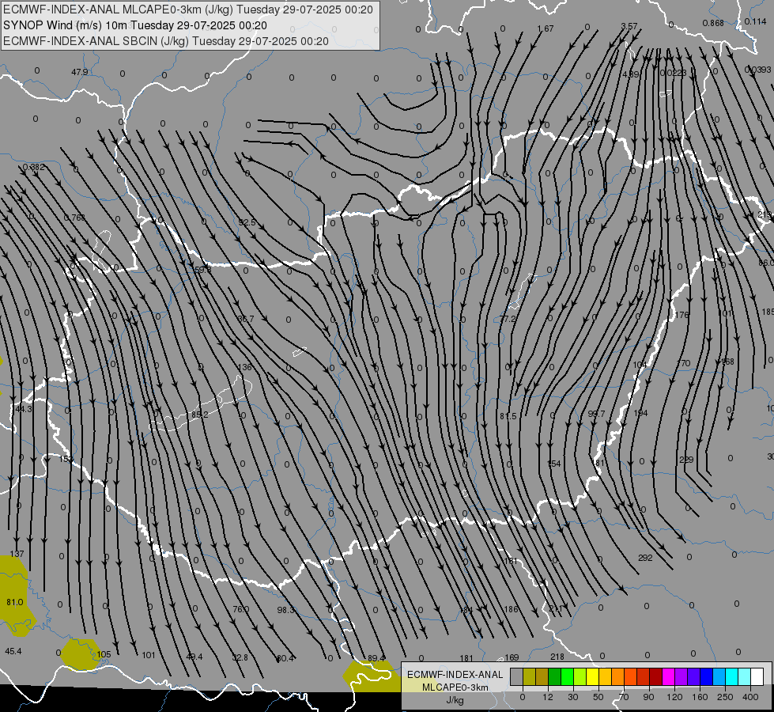774x712 pixels.
Task: Click the SYNOP Wind title line
Action: (x=135, y=25)
